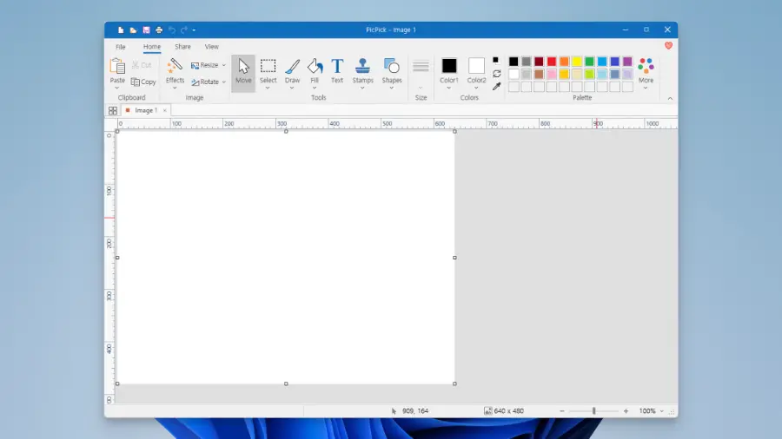782x439 pixels.
Task: Pick the red swatch in the palette
Action: tap(552, 62)
